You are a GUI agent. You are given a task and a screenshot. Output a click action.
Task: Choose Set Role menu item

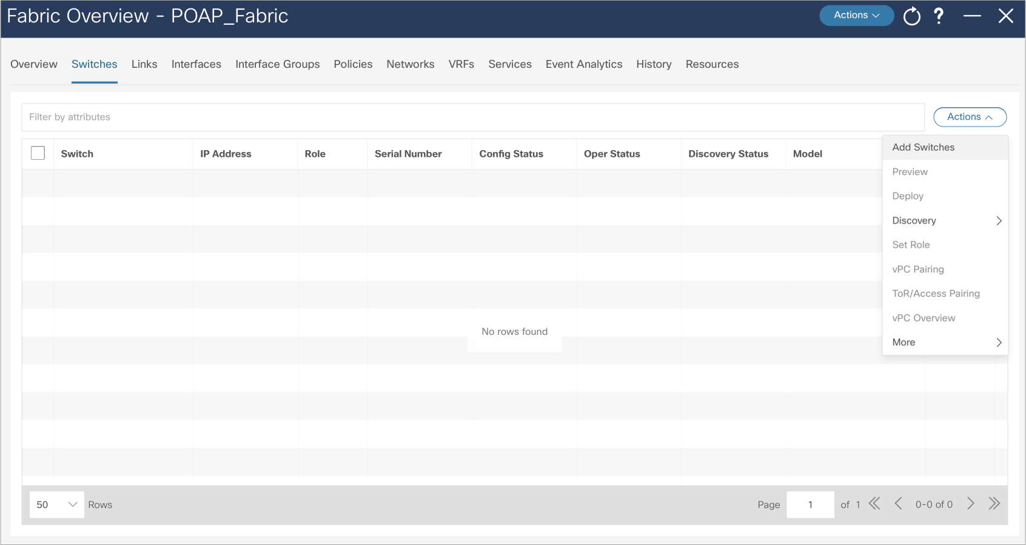click(x=945, y=245)
